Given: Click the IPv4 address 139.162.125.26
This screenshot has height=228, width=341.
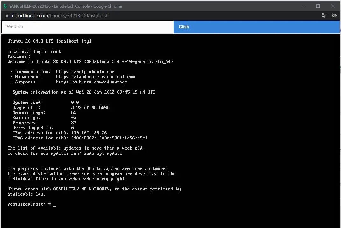Looking at the screenshot, I should click(89, 133).
